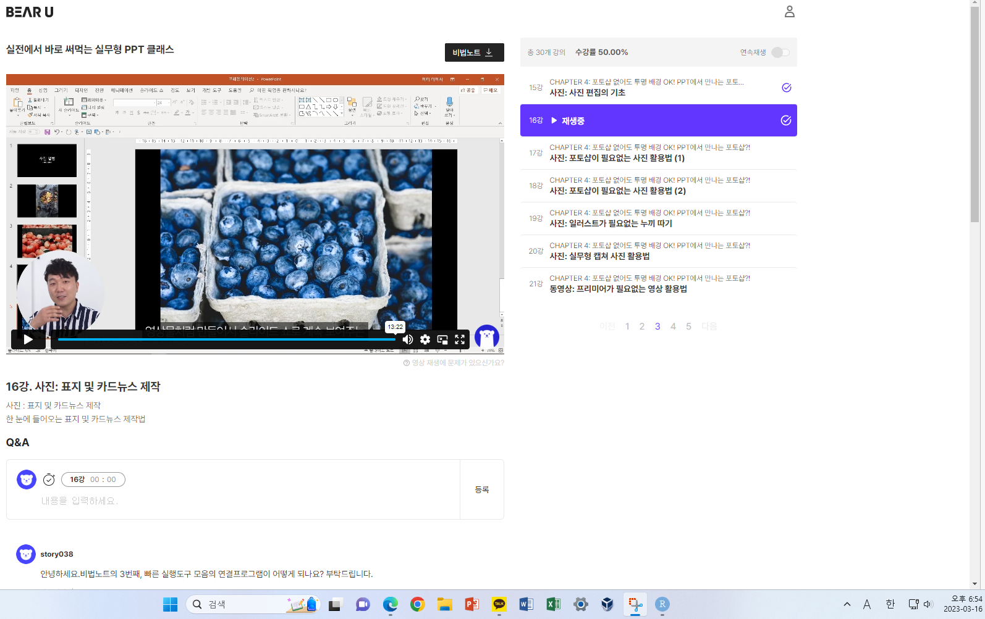
Task: Click 다음 next page link
Action: point(709,326)
